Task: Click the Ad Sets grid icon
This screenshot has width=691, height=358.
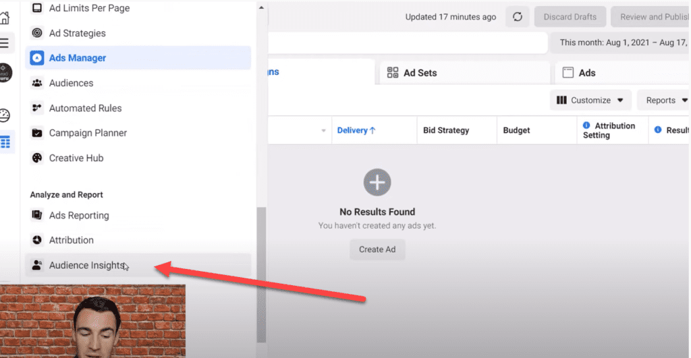Action: [392, 73]
